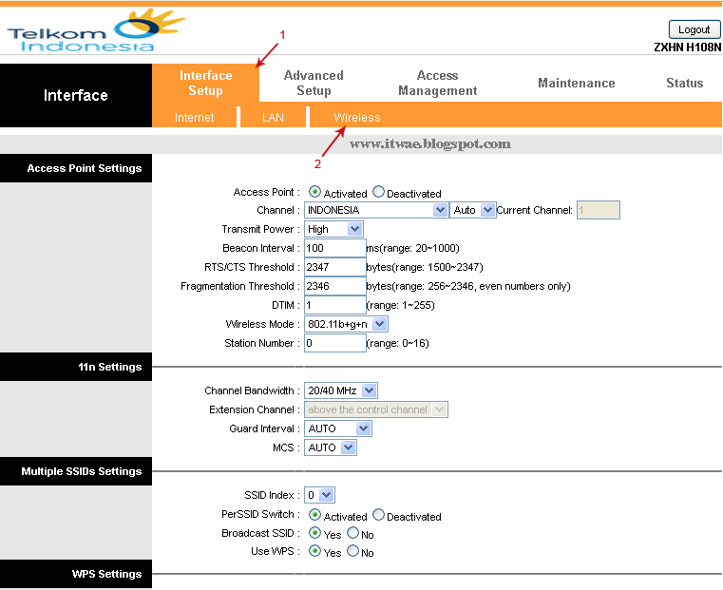Open the Extension Channel dropdown
Image resolution: width=723 pixels, height=590 pixels.
tap(376, 409)
